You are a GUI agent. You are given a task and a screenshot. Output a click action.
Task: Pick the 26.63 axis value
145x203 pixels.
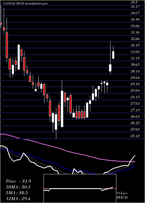(x=135, y=116)
